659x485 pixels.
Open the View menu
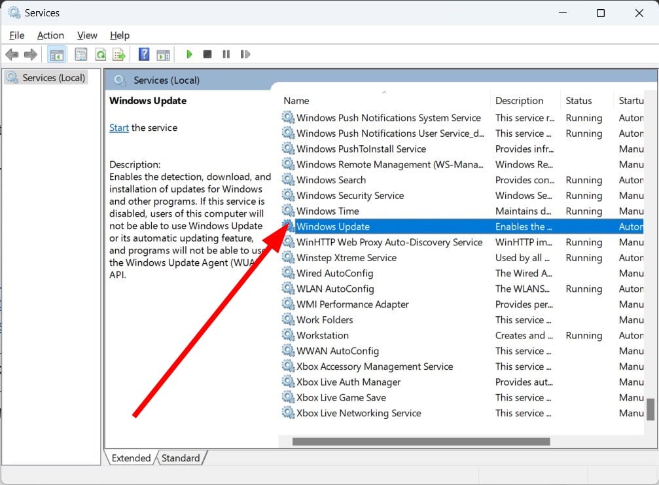tap(87, 35)
